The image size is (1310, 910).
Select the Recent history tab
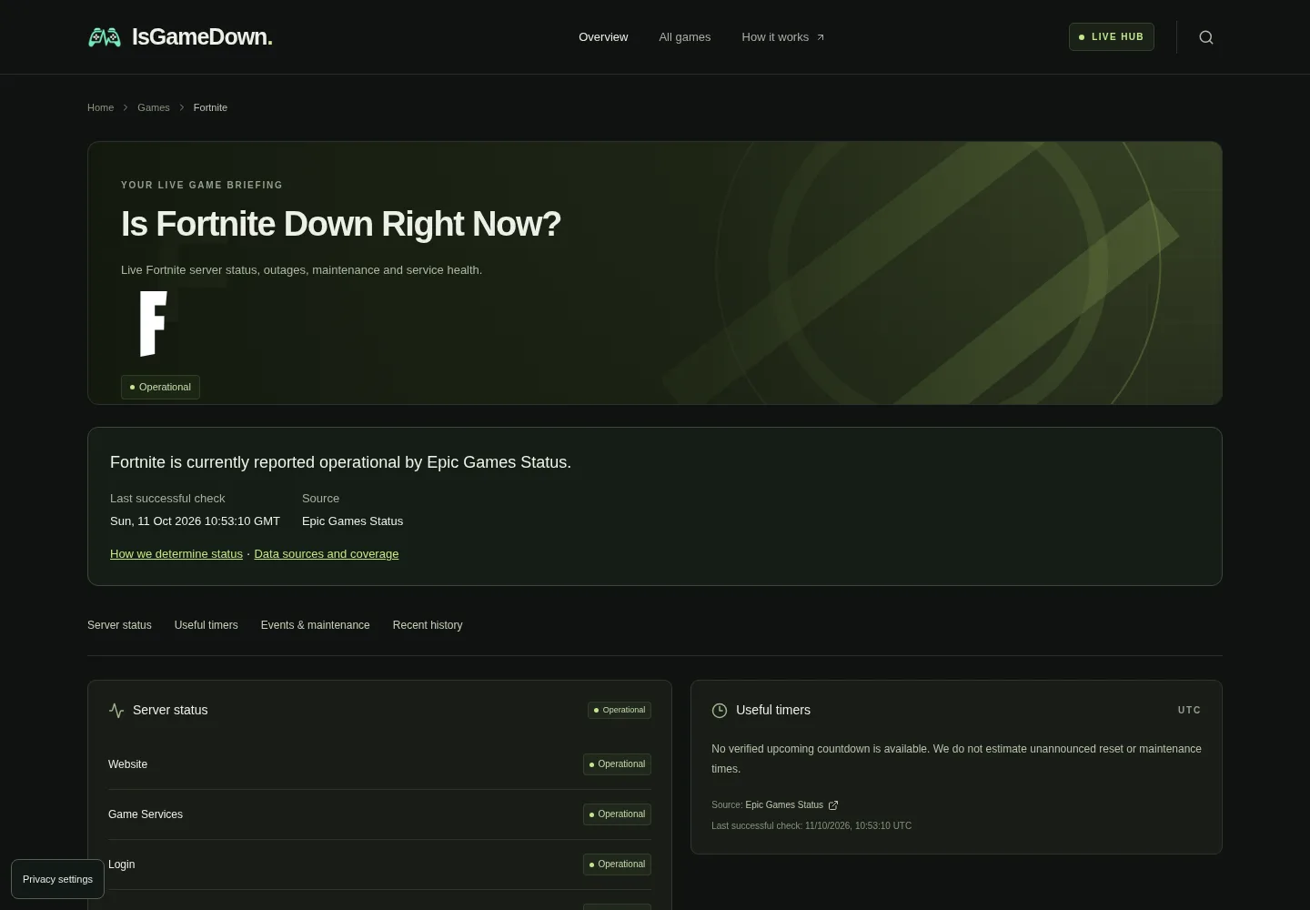428,625
